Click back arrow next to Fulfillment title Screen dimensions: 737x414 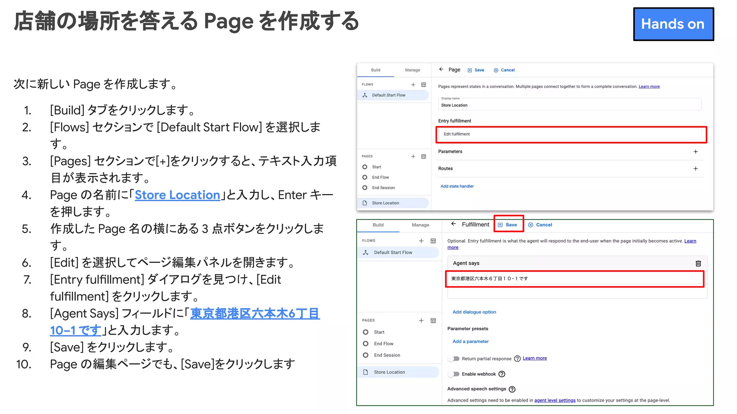pyautogui.click(x=453, y=224)
